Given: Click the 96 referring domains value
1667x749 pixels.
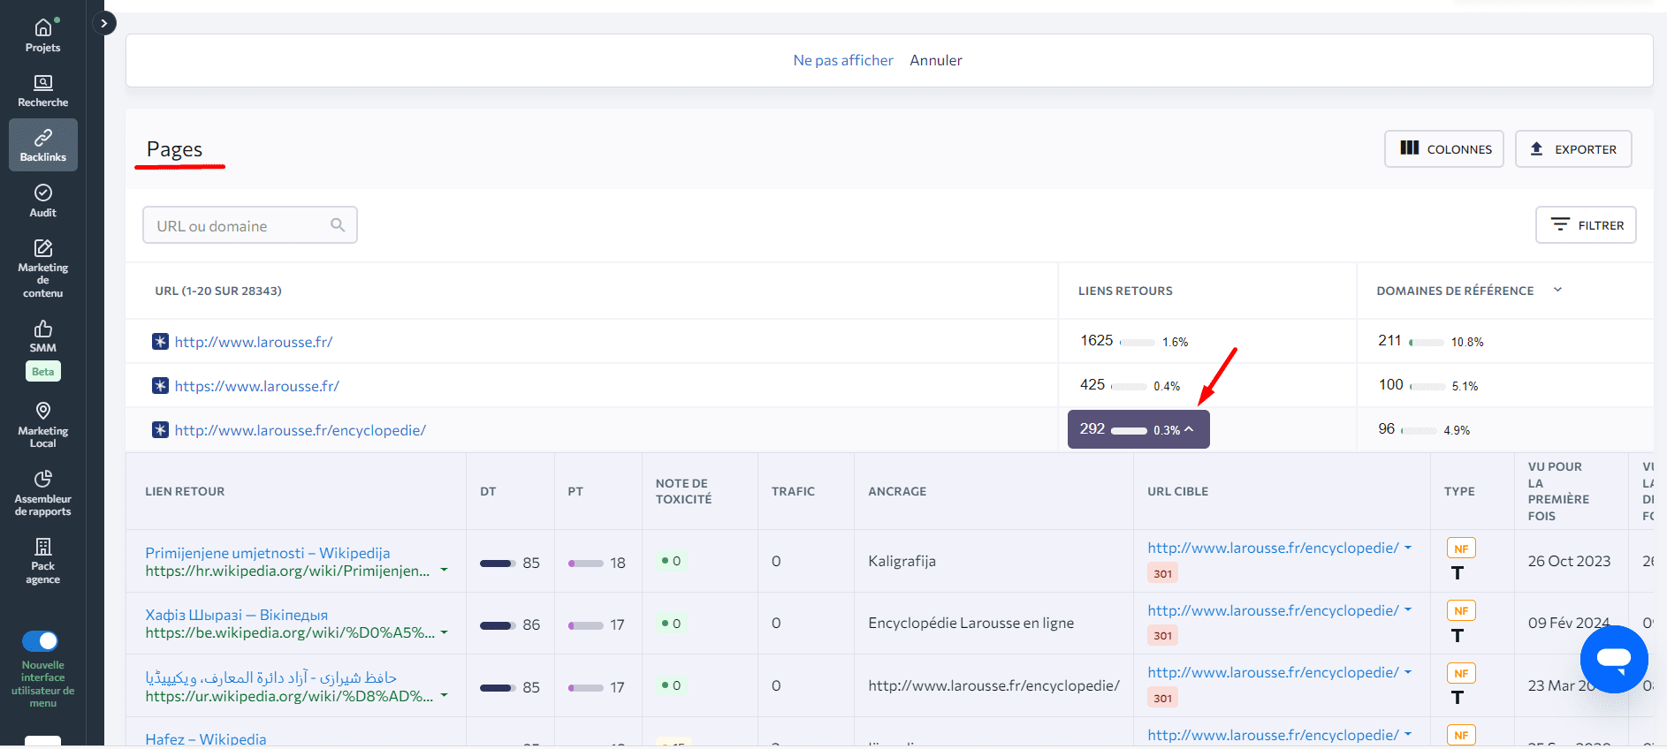Looking at the screenshot, I should (x=1387, y=428).
